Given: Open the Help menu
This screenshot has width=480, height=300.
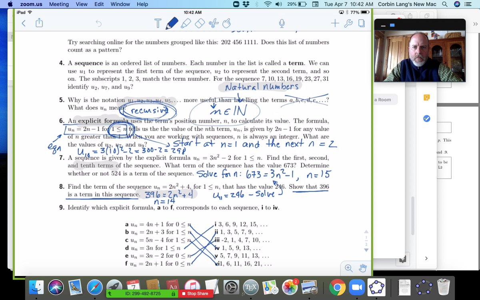Looking at the screenshot, I should pyautogui.click(x=142, y=4).
